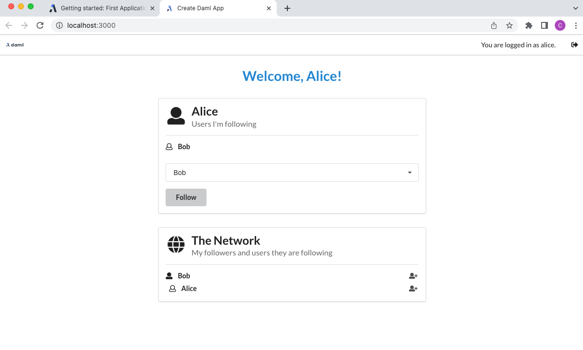Screen dimensions: 583x350
Task: Click Alice's profile avatar icon
Action: pyautogui.click(x=176, y=116)
